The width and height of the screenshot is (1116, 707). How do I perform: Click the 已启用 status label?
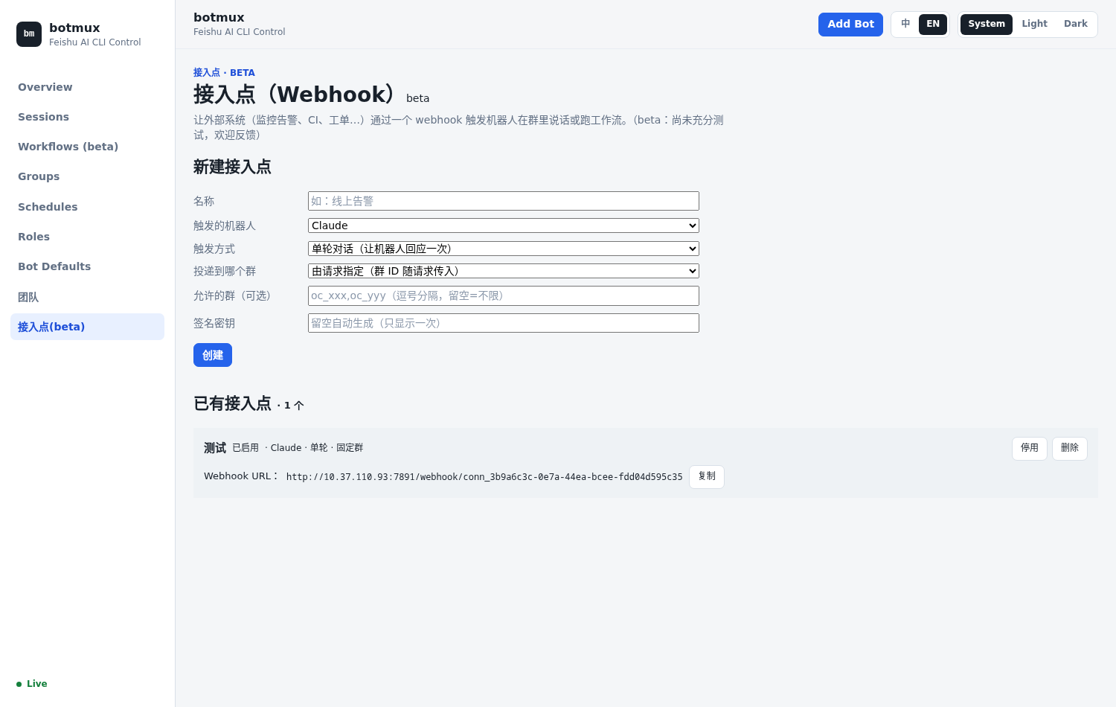point(246,448)
